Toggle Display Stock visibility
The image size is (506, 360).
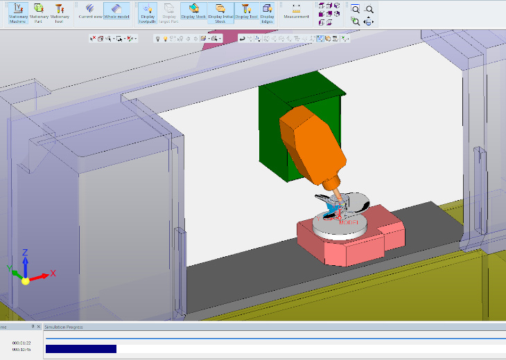pos(194,13)
